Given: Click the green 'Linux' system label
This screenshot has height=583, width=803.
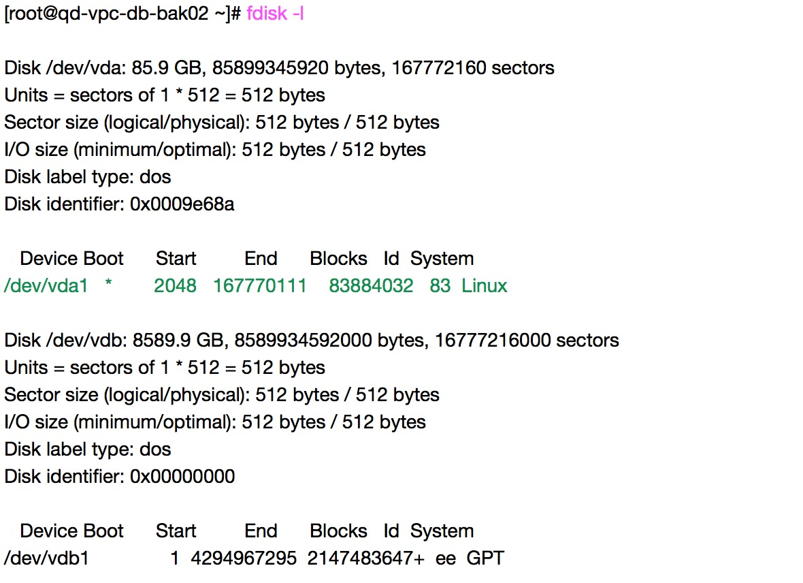Looking at the screenshot, I should click(x=485, y=286).
